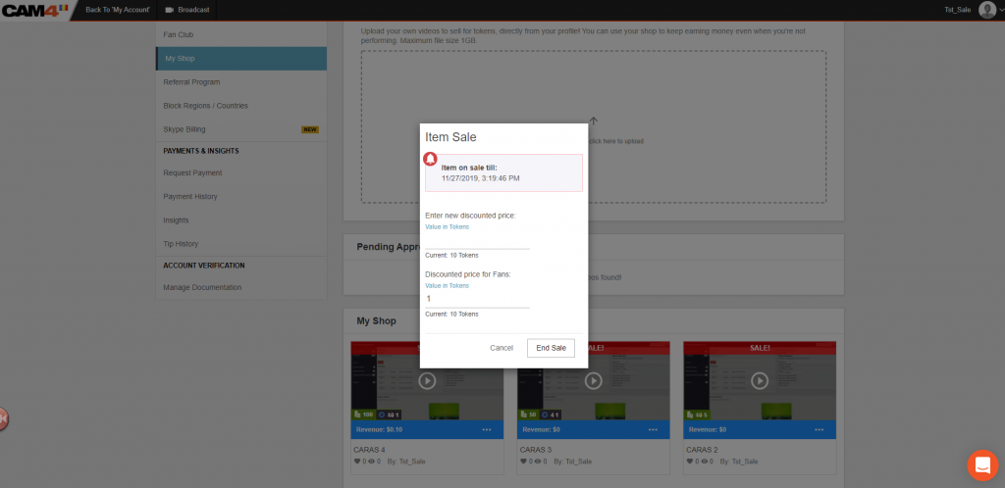Play the CARAS 3 video
This screenshot has width=1005, height=488.
[x=593, y=381]
